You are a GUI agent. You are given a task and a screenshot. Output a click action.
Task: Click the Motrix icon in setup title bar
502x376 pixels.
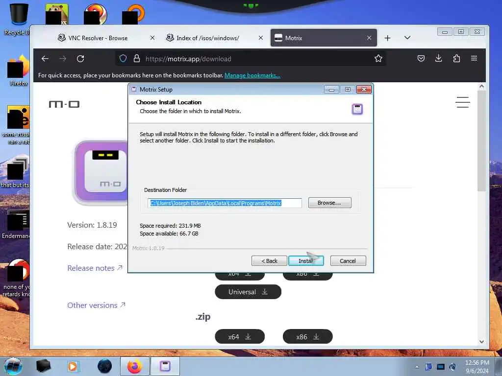[134, 90]
